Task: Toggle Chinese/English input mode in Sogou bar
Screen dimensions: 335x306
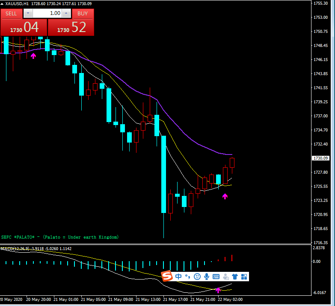Action: pyautogui.click(x=178, y=277)
